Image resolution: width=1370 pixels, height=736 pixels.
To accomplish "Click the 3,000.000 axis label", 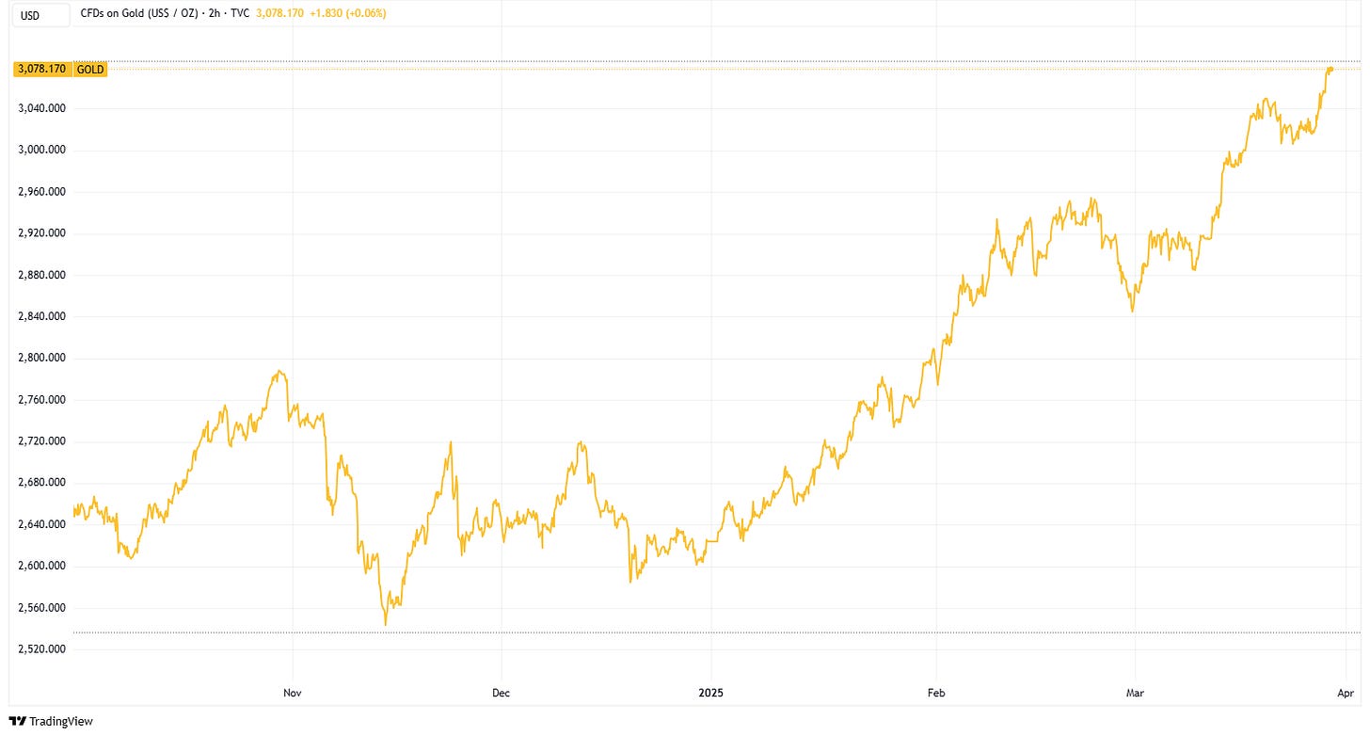I will 41,150.
